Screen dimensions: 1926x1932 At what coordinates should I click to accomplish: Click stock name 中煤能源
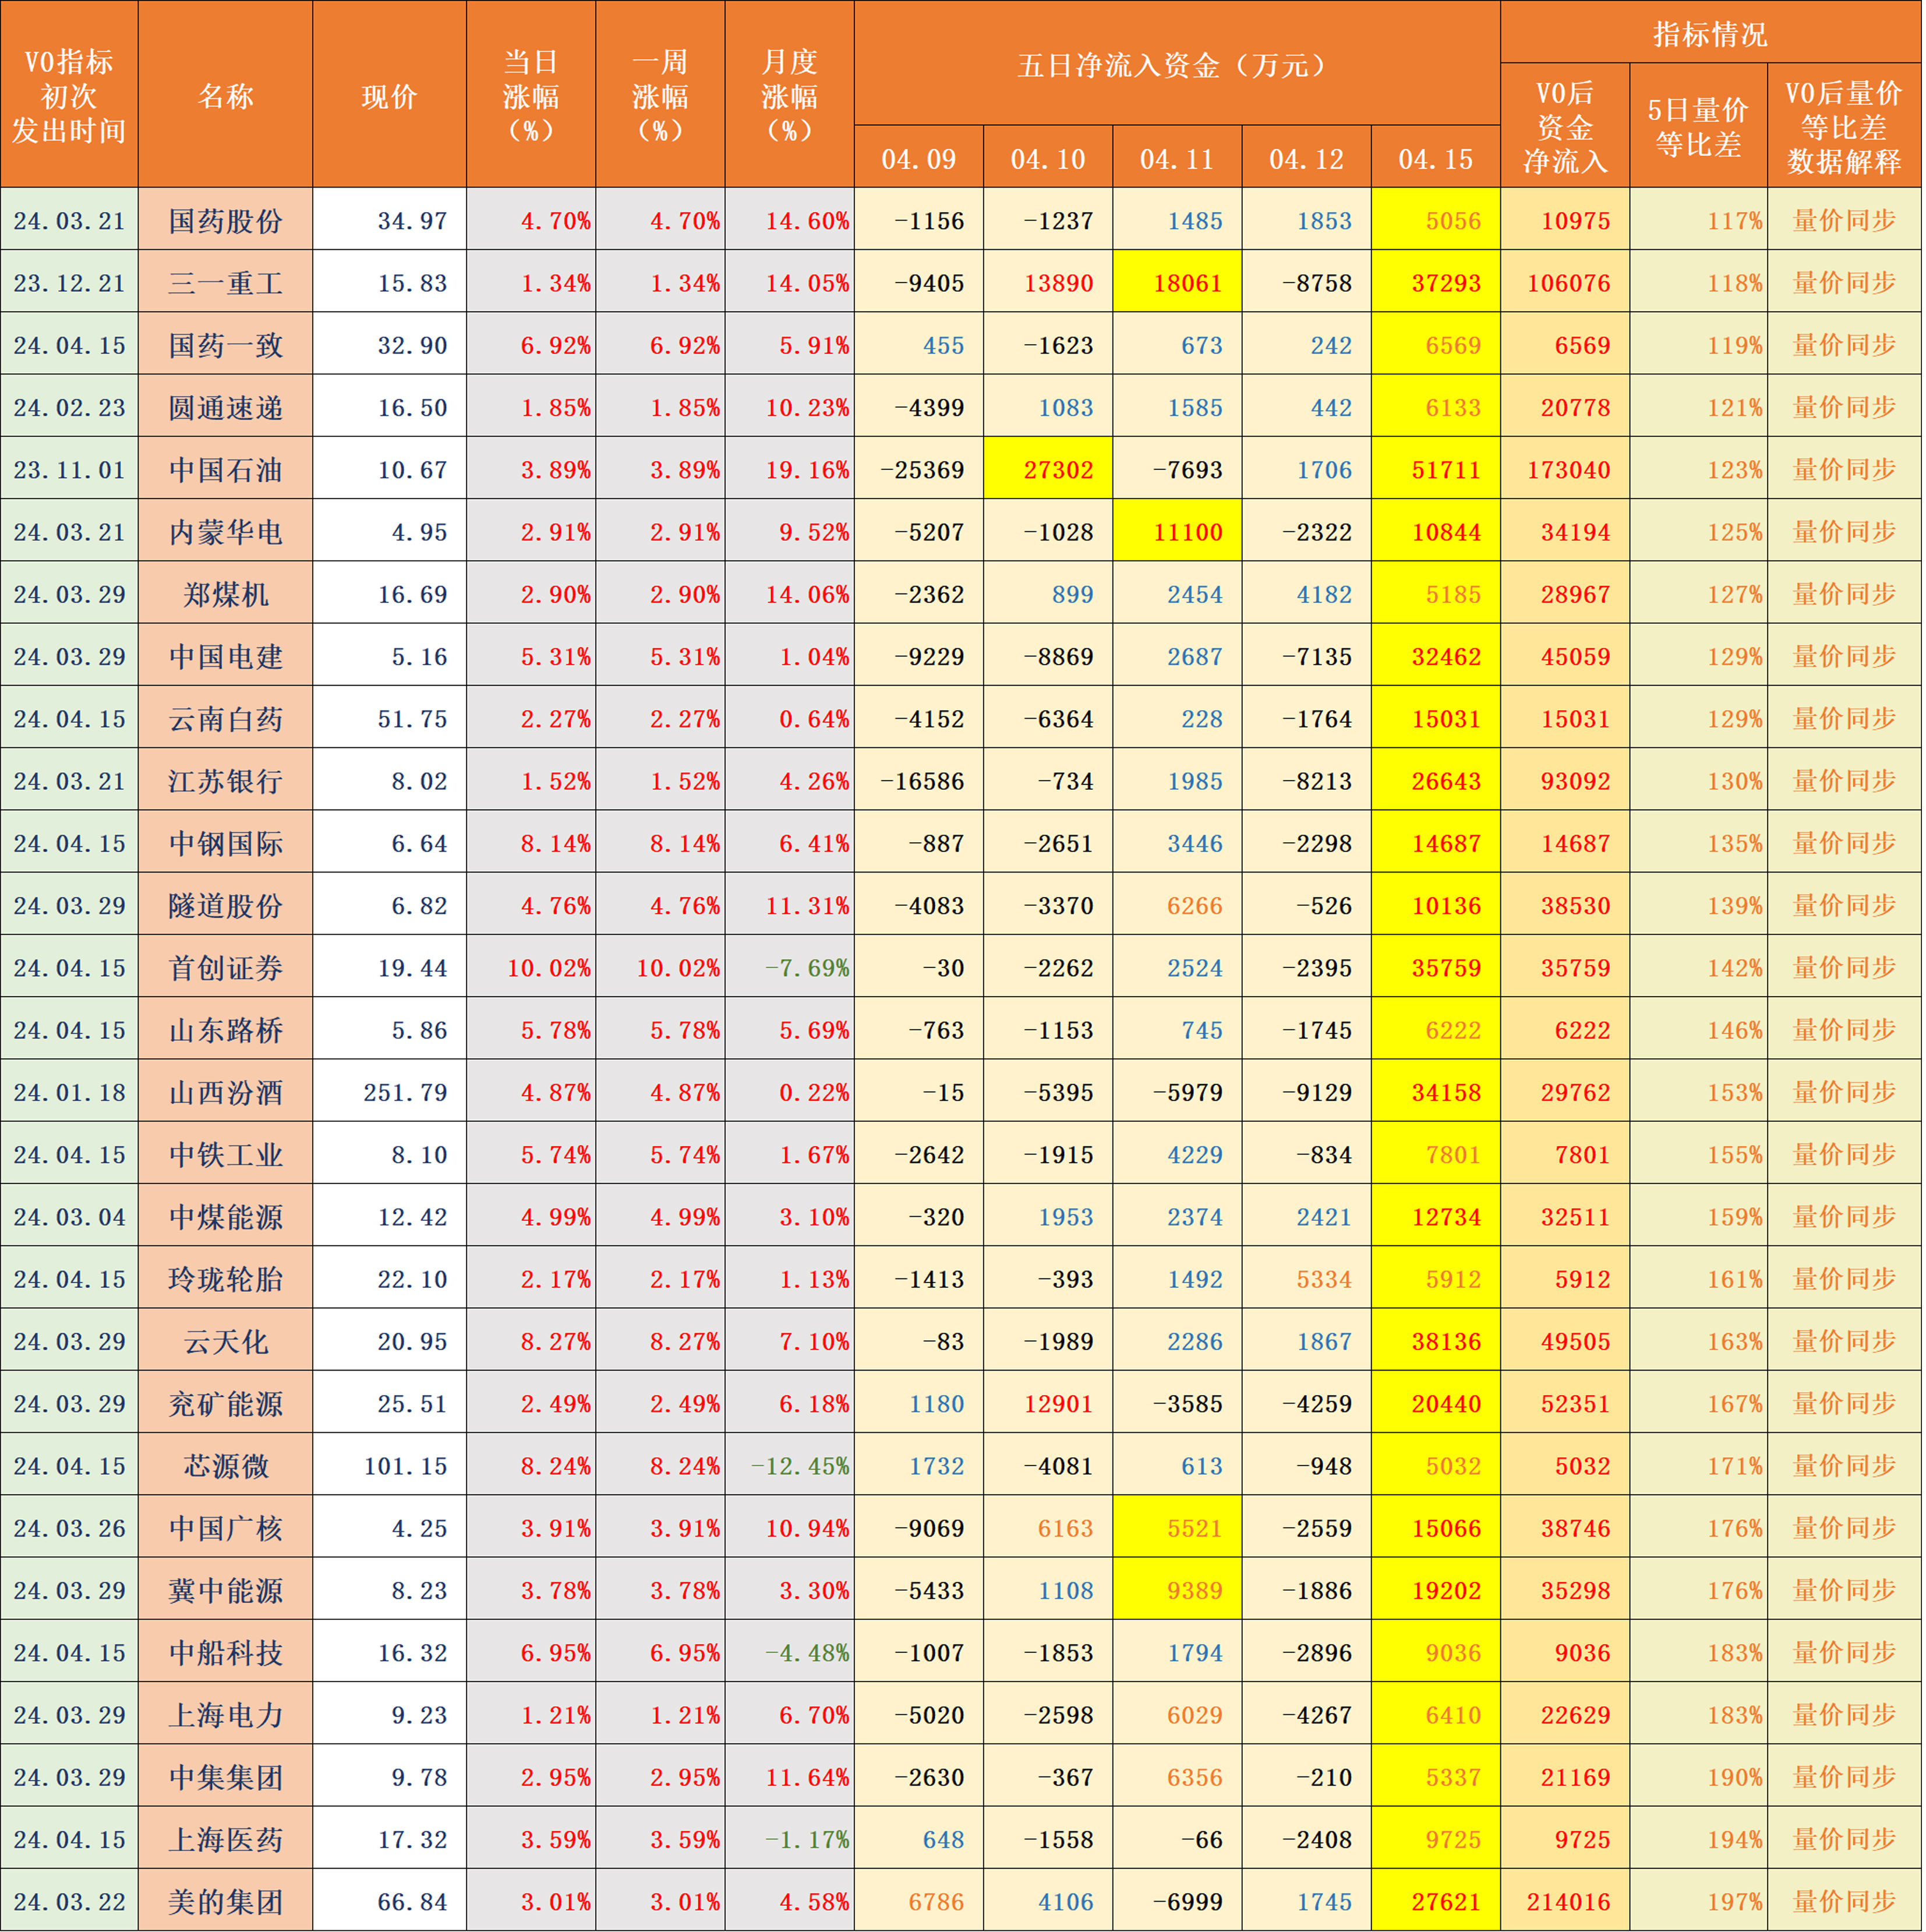[226, 1216]
